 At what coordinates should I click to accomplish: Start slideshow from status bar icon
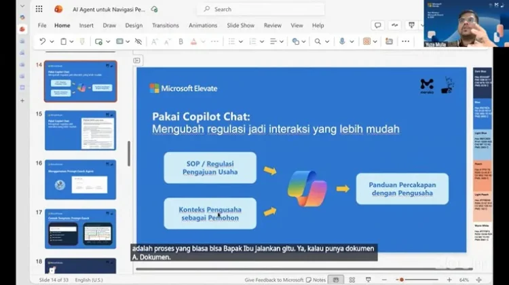tap(368, 280)
